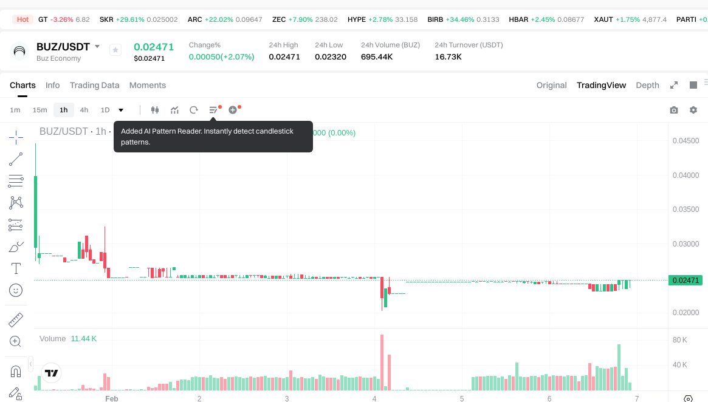
Task: Open the text annotation tool
Action: 16,268
